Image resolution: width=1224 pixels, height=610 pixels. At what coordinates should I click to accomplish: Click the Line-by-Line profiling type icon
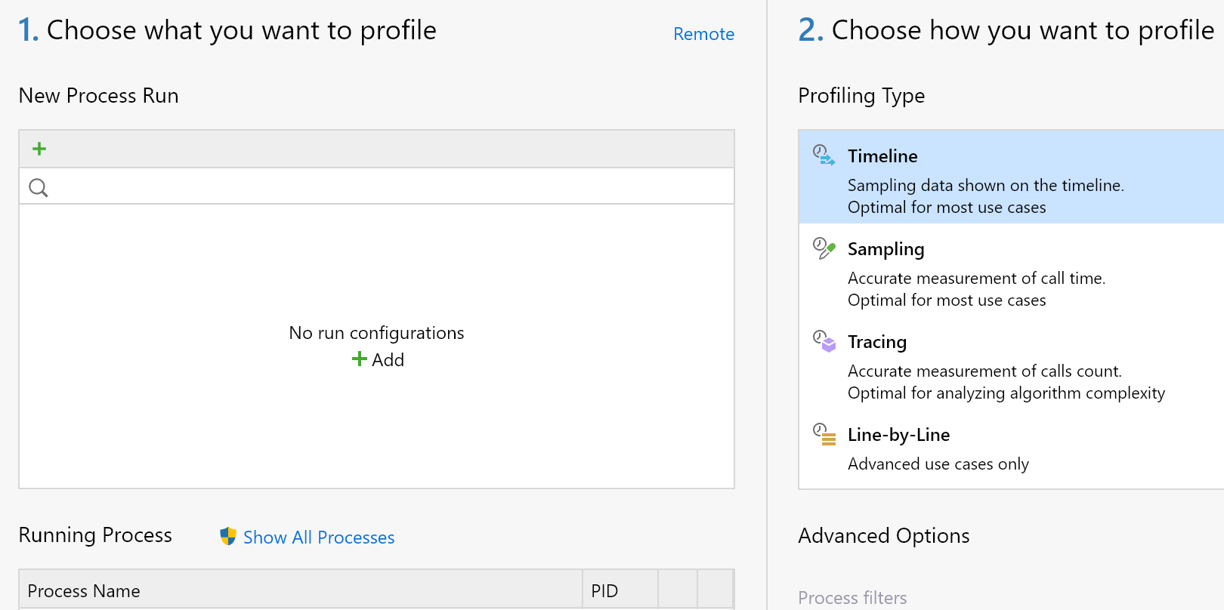click(824, 434)
